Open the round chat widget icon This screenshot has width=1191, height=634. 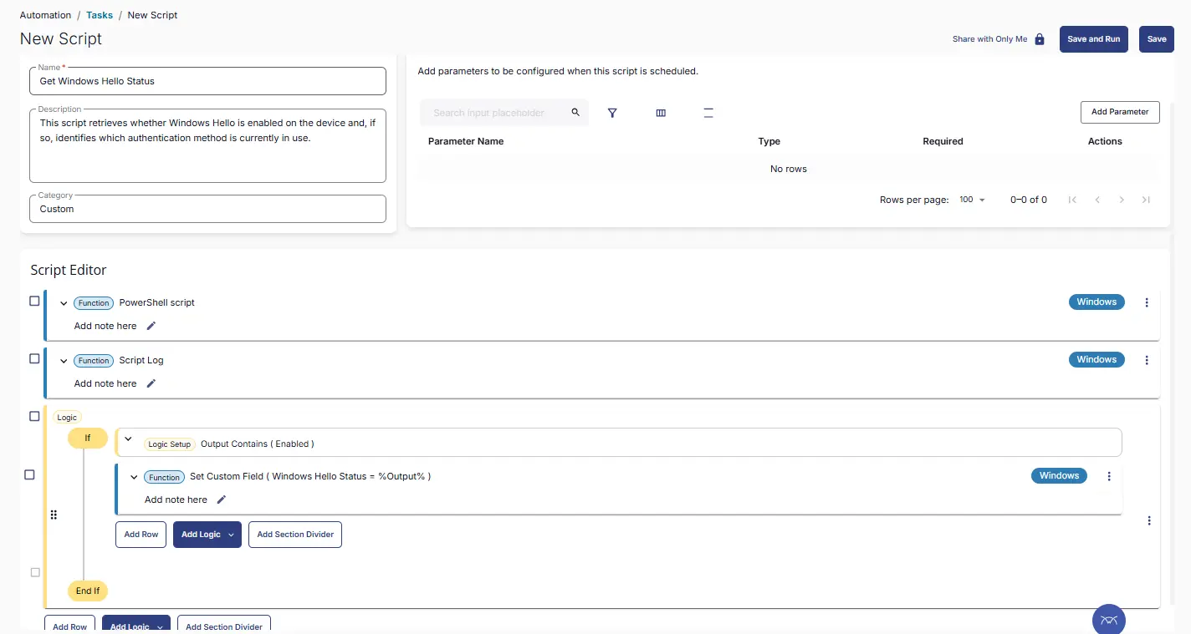pos(1108,619)
